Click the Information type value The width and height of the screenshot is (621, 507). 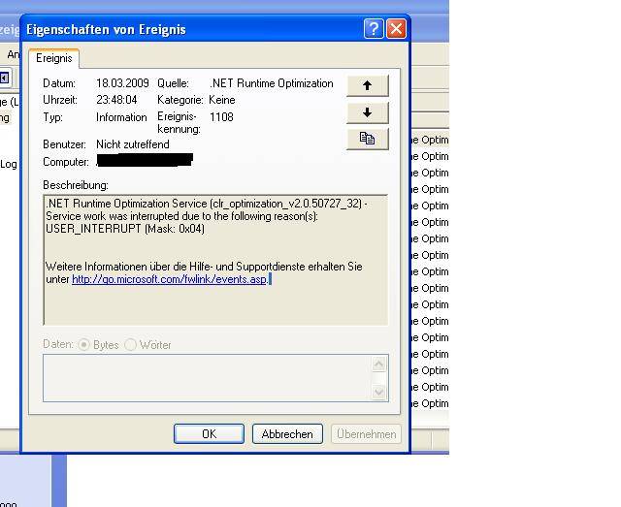click(121, 117)
